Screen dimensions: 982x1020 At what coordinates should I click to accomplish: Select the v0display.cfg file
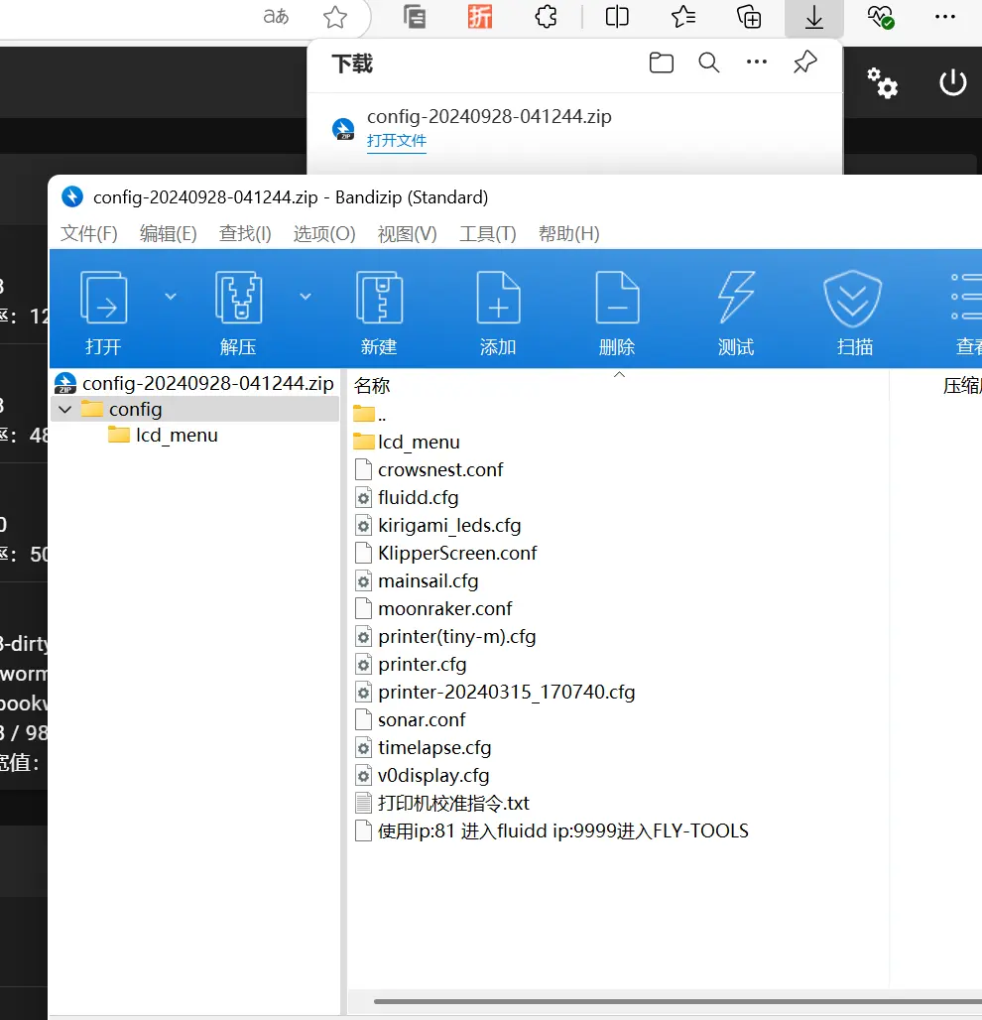(x=423, y=775)
